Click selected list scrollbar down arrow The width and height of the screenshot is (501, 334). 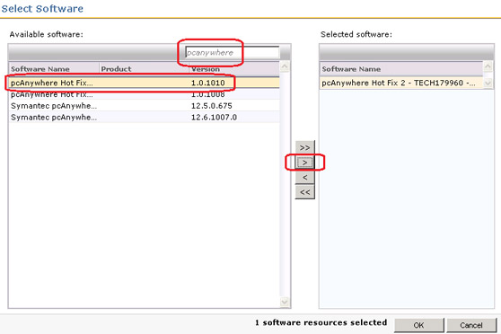coord(488,83)
